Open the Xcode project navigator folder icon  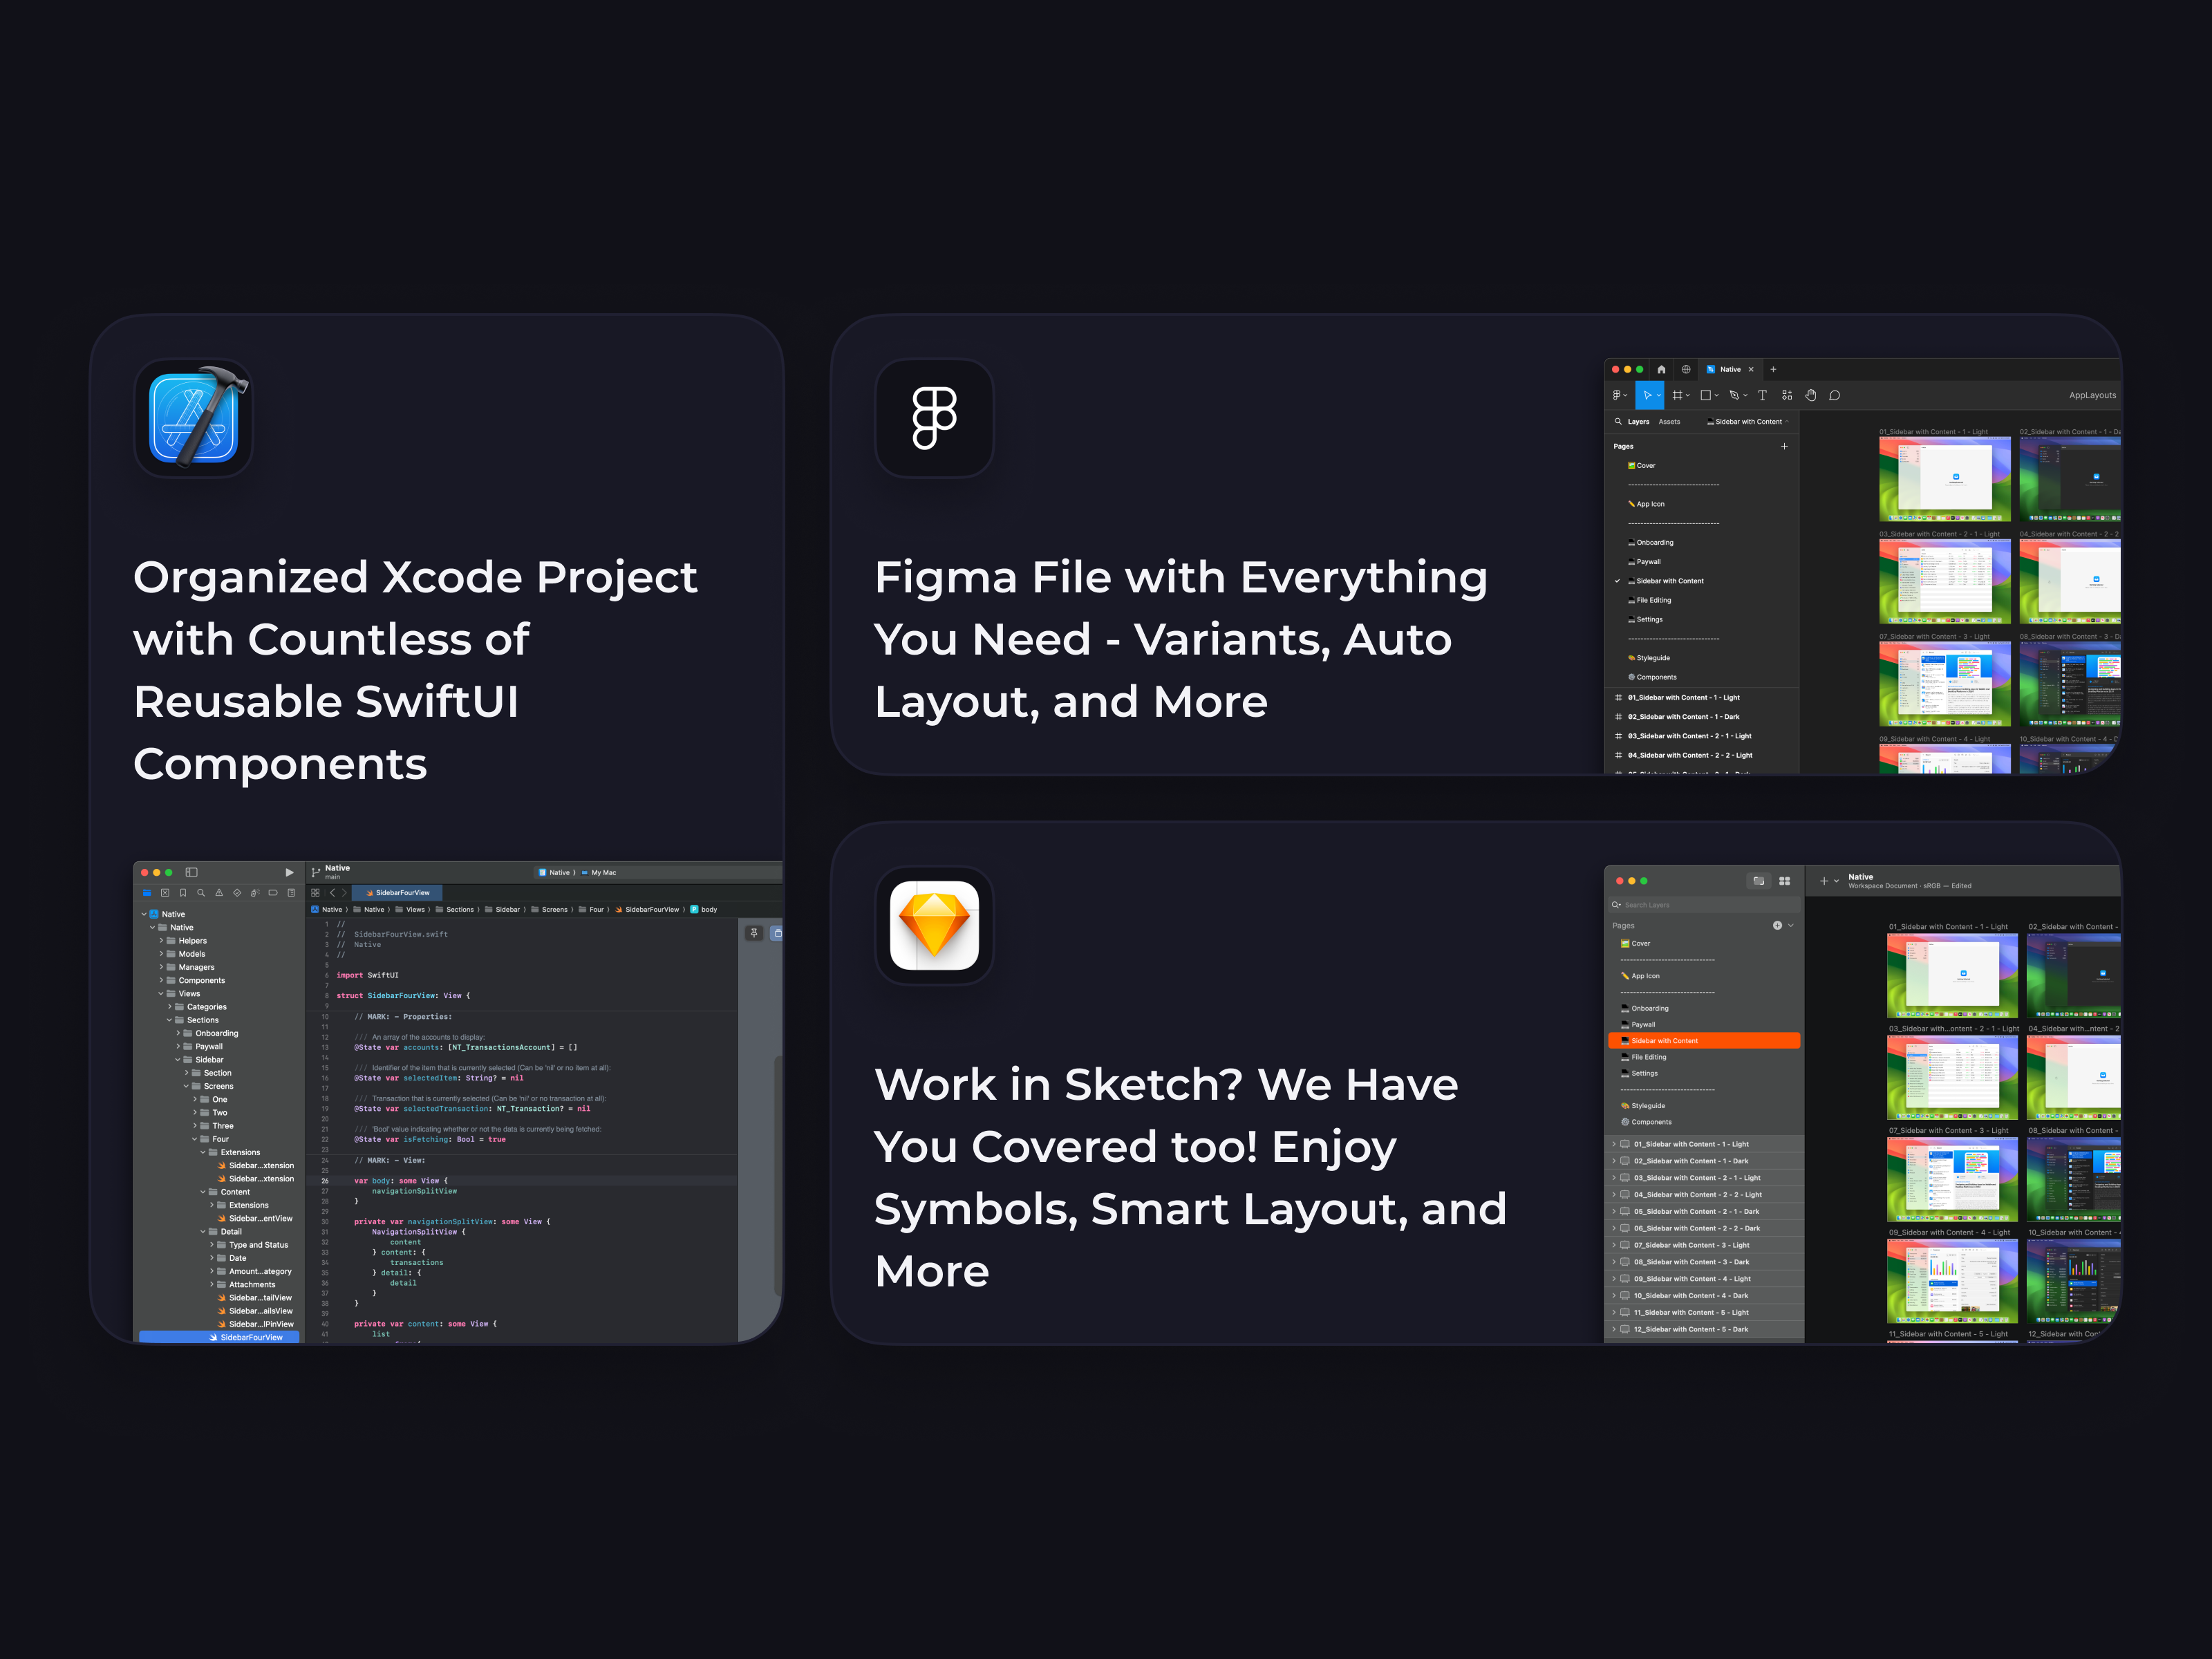point(147,892)
